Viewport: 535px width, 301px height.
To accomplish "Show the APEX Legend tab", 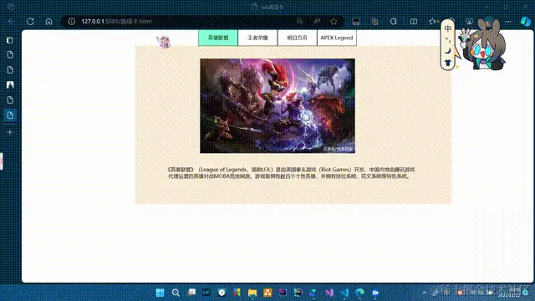I will (x=337, y=38).
